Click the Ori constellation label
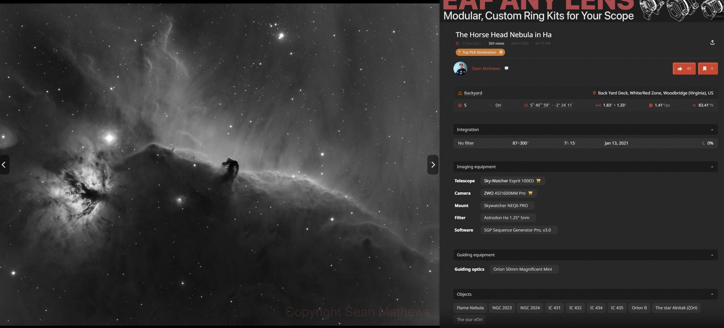 pyautogui.click(x=498, y=105)
